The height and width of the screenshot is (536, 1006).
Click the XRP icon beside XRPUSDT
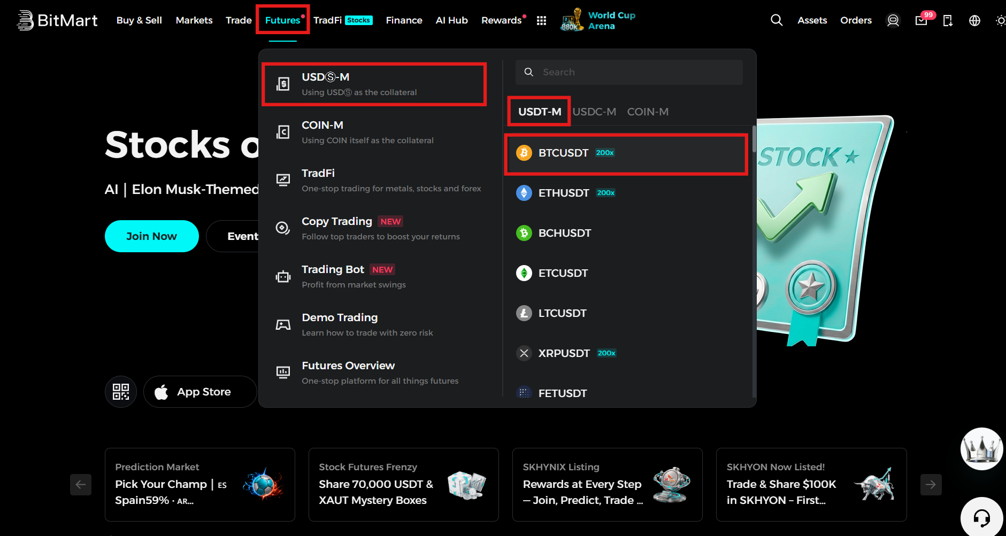coord(524,353)
